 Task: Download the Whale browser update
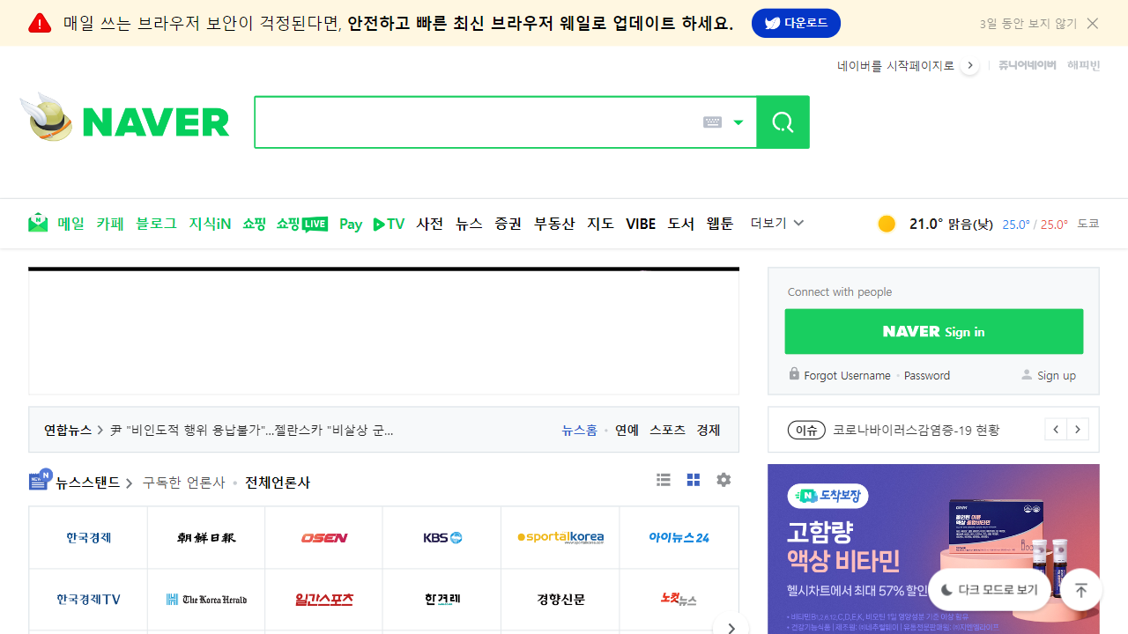pos(796,23)
